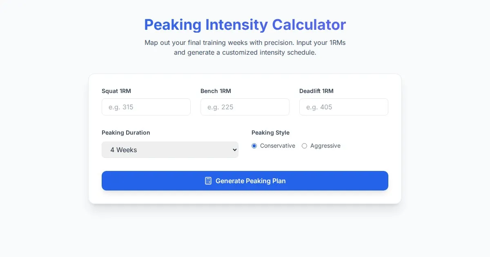Click the subtitle description under the title
Screen dimensions: 490x257
tap(245, 47)
